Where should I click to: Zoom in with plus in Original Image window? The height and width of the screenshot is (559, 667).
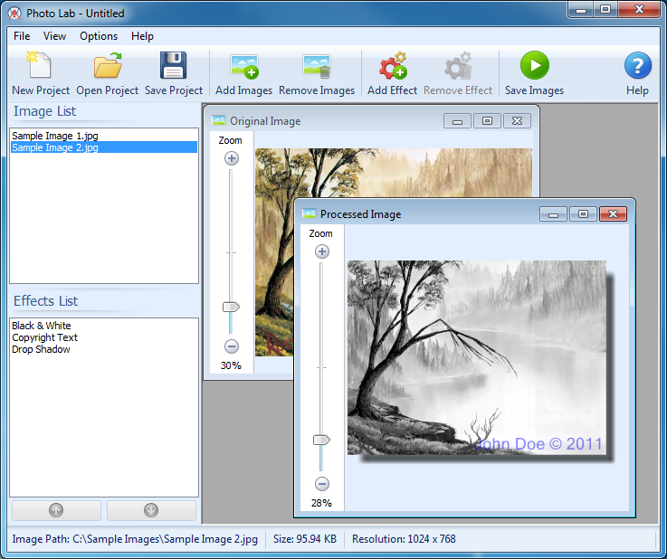pyautogui.click(x=232, y=158)
